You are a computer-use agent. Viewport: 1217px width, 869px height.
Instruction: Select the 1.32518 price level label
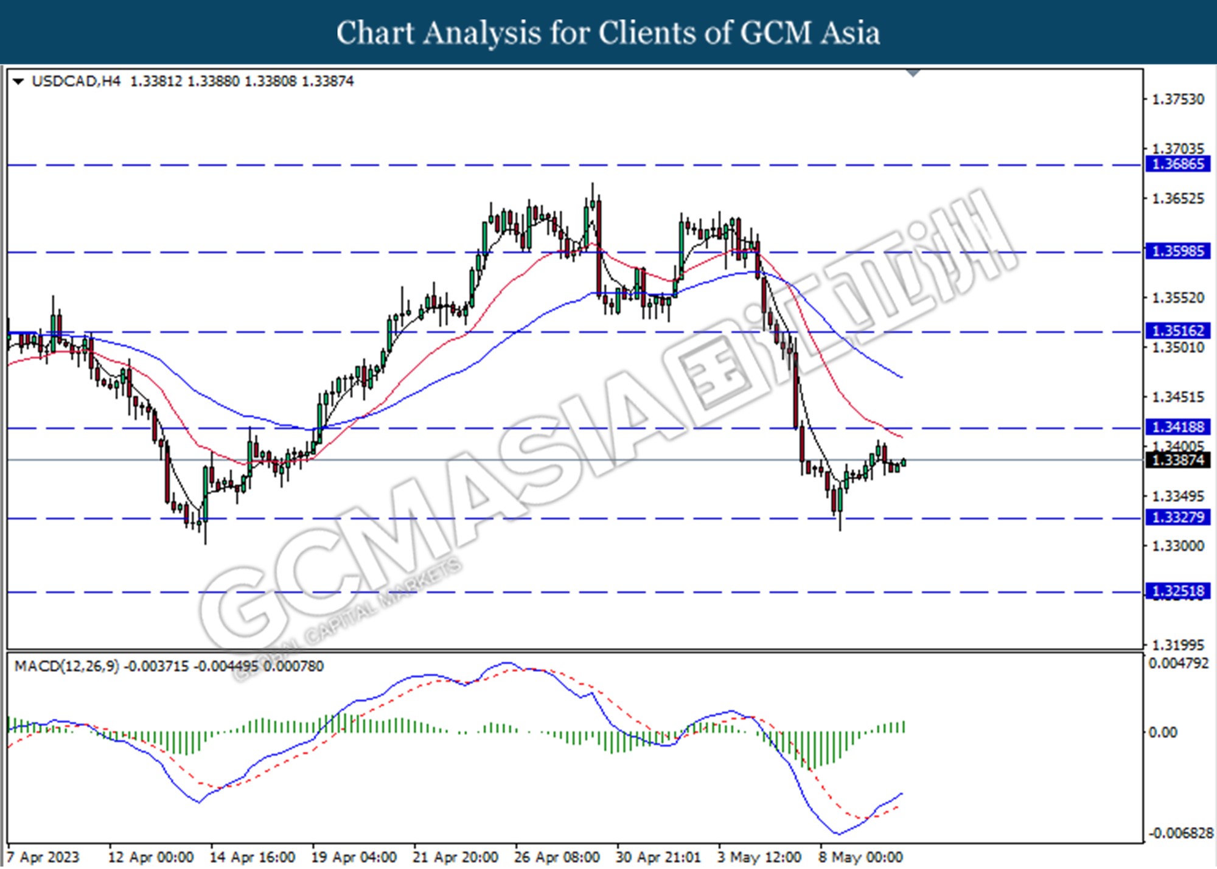1177,591
